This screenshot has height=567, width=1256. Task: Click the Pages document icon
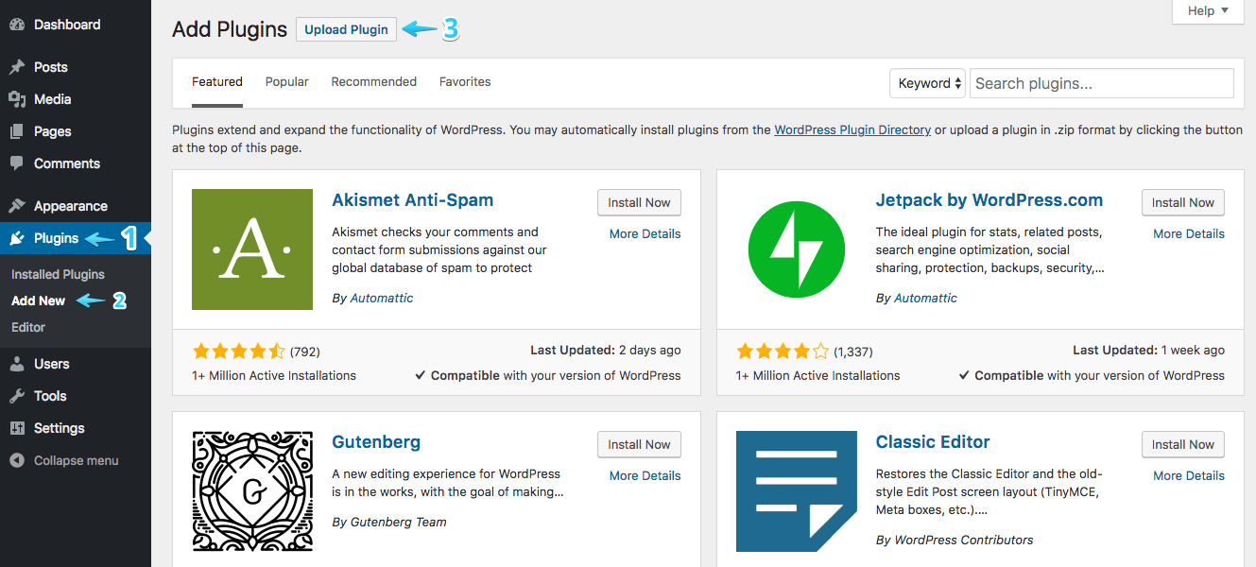pos(17,131)
